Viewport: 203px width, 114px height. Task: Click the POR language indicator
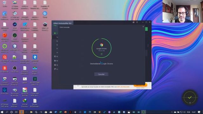[x=188, y=112]
